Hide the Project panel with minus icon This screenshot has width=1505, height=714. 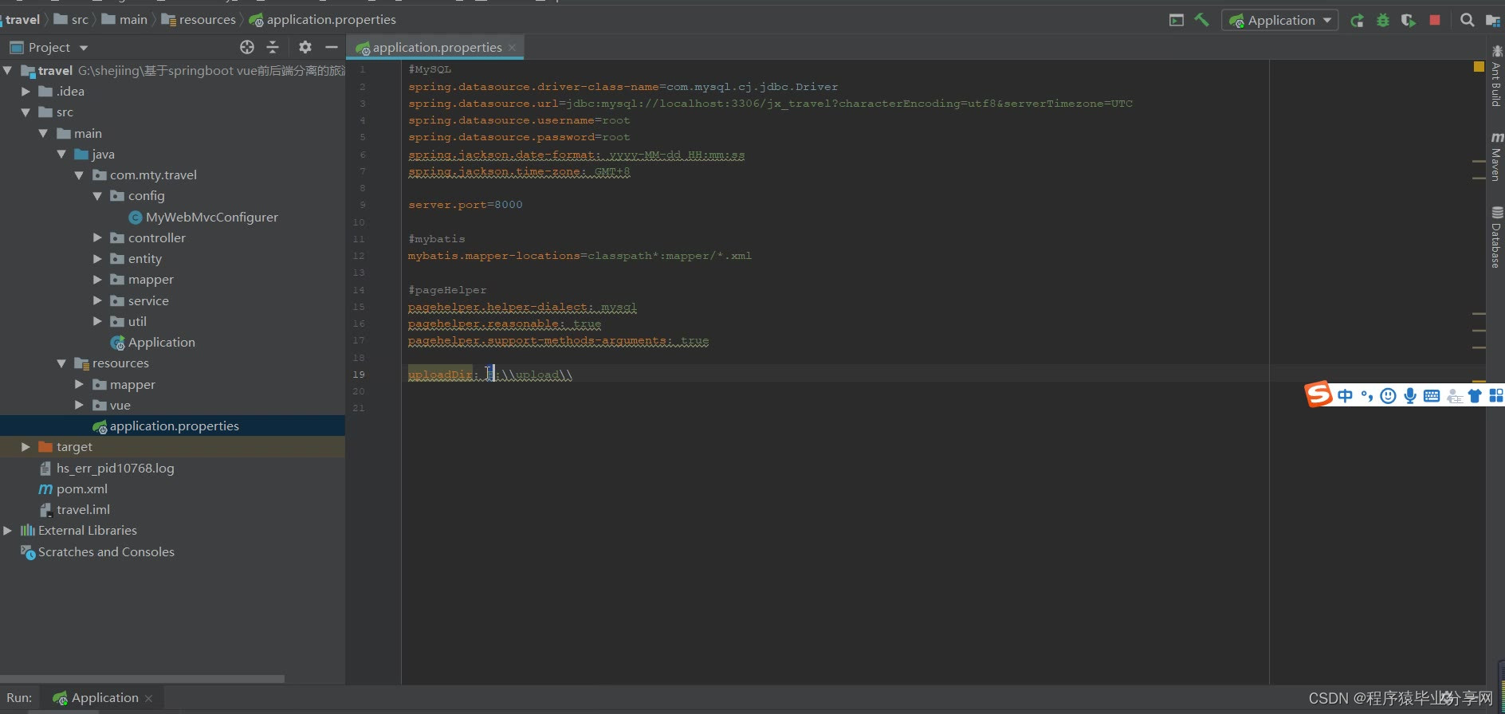click(332, 47)
